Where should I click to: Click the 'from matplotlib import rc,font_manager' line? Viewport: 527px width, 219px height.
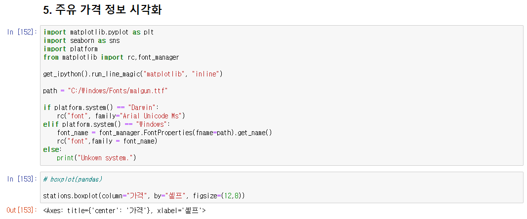(111, 57)
